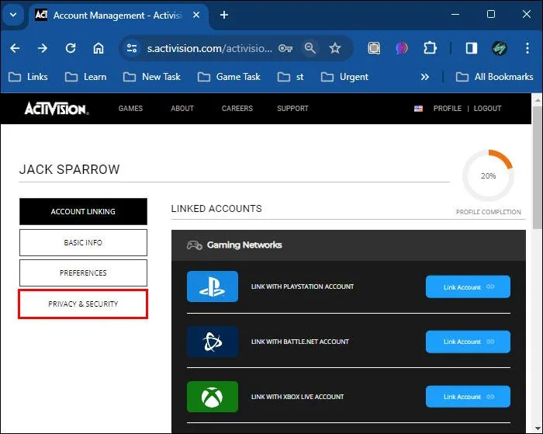543x434 pixels.
Task: Open the Privacy & Security section
Action: (x=83, y=304)
